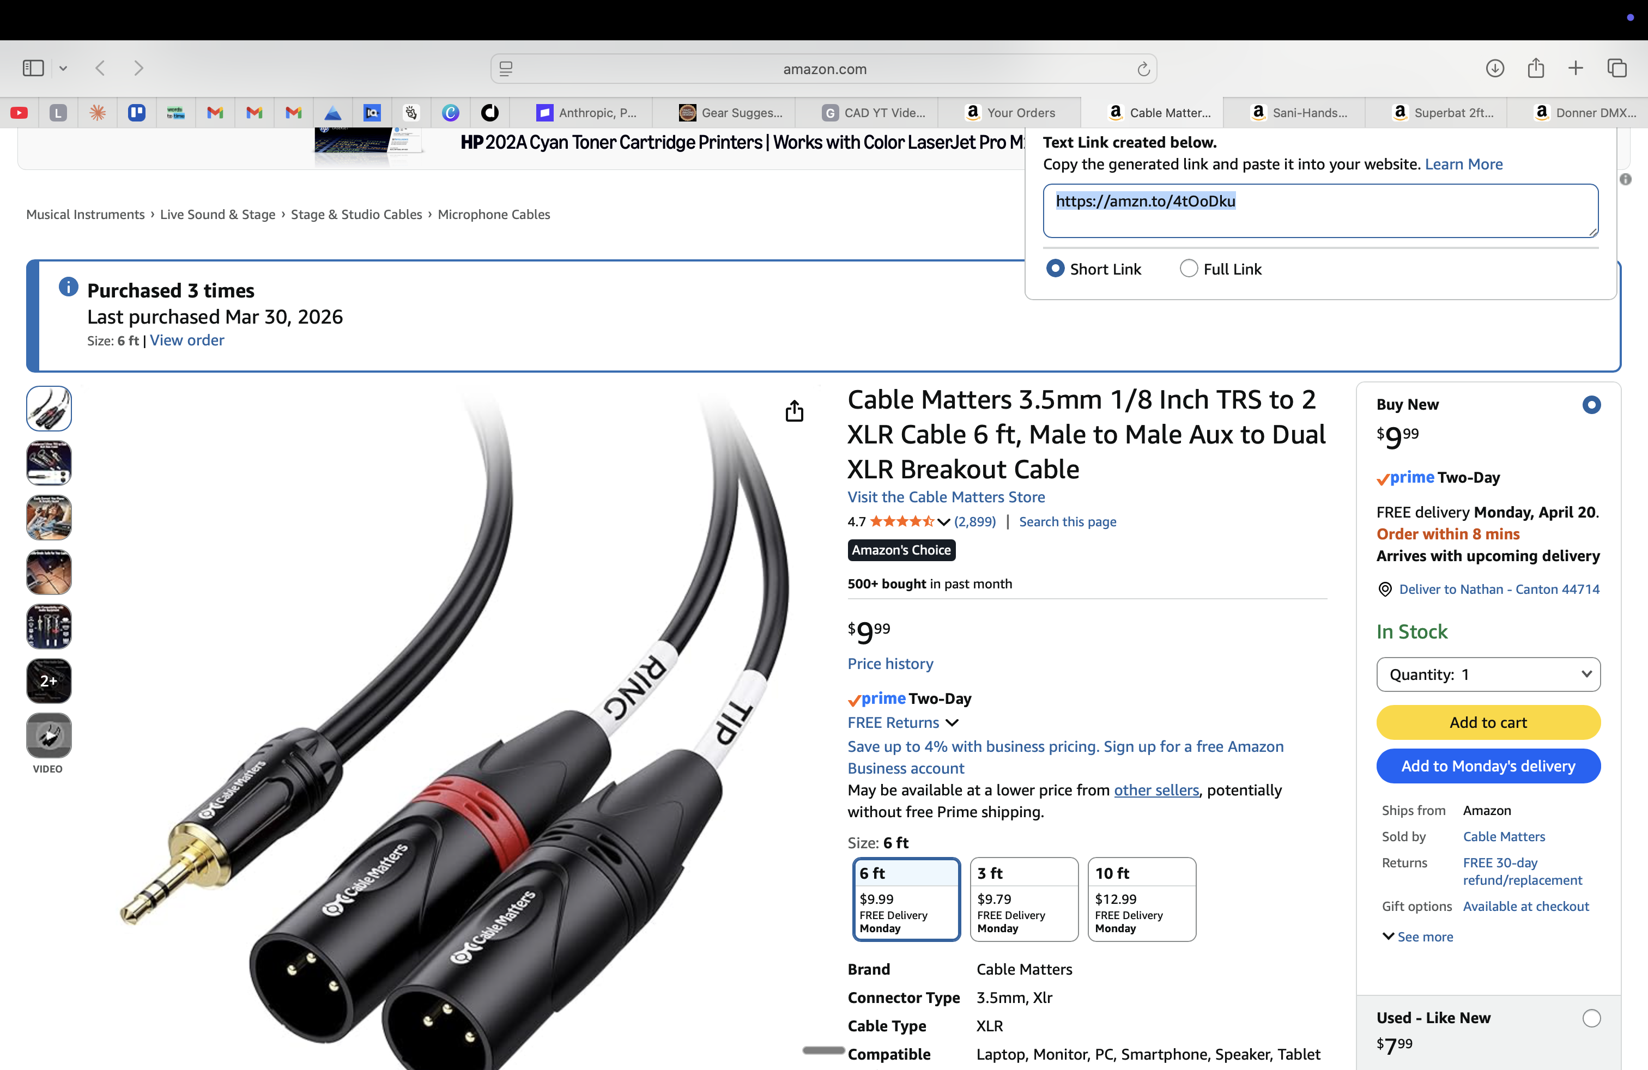
Task: Click the generated amzn.to link text box
Action: (1320, 210)
